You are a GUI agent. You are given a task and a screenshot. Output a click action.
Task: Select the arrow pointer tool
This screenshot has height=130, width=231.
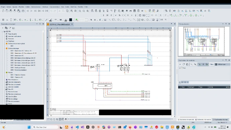[91, 20]
